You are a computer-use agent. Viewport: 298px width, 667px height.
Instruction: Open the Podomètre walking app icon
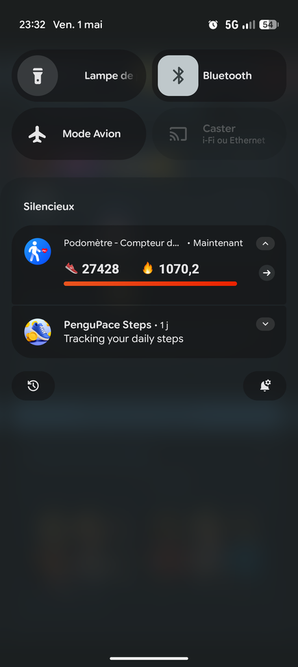click(38, 251)
